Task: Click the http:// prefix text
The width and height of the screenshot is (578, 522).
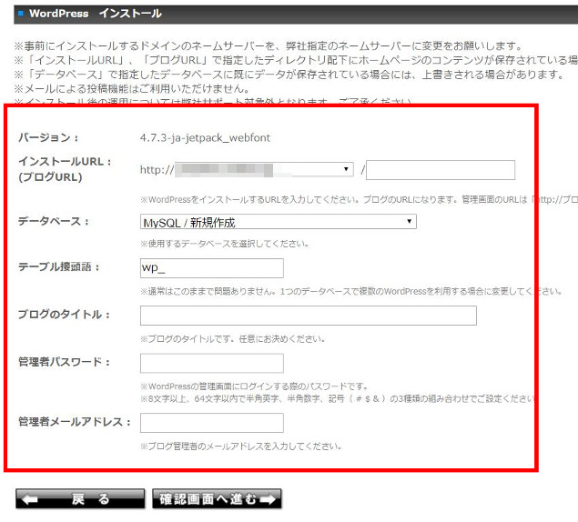Action: pyautogui.click(x=157, y=170)
